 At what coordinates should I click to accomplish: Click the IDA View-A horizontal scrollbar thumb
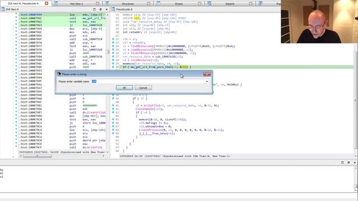pos(37,156)
